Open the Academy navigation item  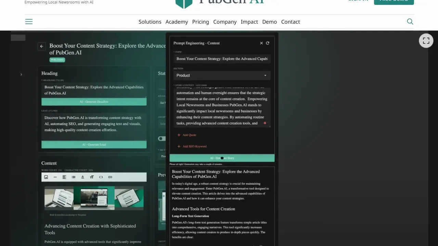click(177, 22)
